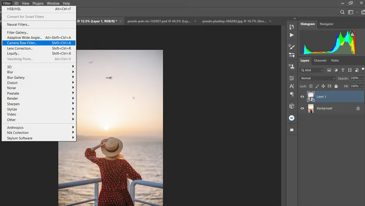Image resolution: width=365 pixels, height=206 pixels.
Task: Click the lock position move icon
Action: 323,86
